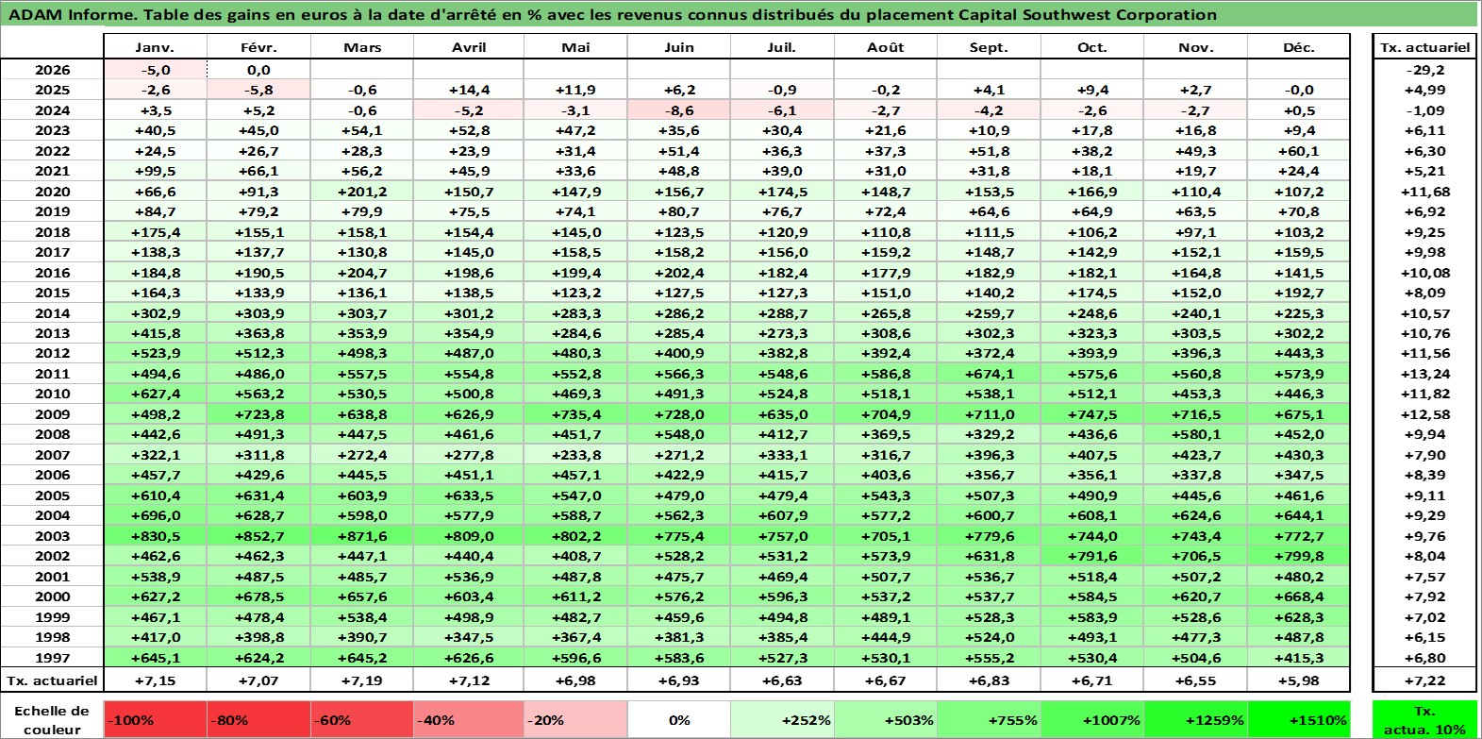Click the +252% pale green swatch
1482x739 pixels.
[782, 719]
